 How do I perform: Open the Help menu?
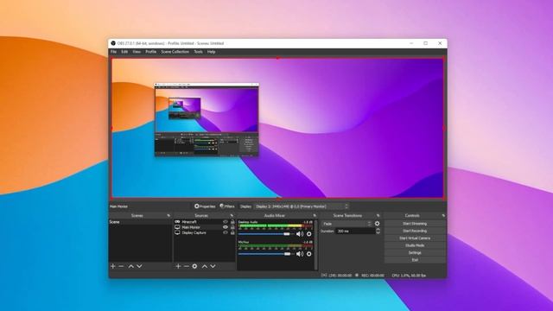click(211, 52)
